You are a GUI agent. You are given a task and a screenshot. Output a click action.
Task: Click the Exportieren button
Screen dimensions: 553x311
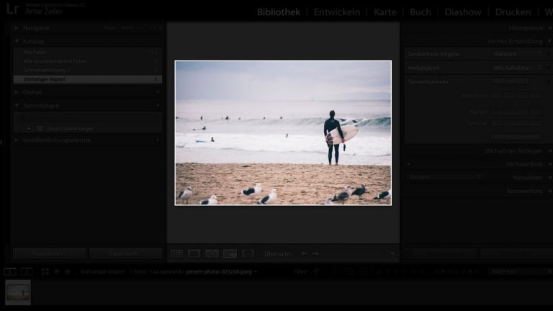click(x=126, y=253)
